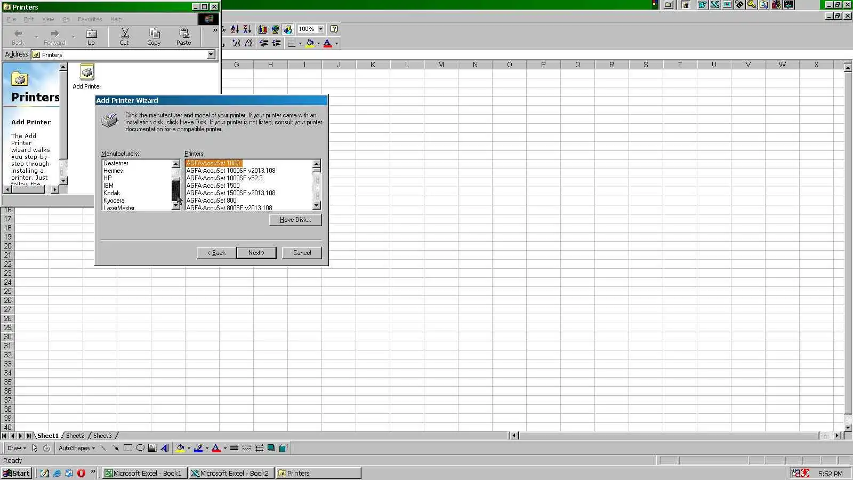The width and height of the screenshot is (853, 480).
Task: Open Favorites menu in Printers window
Action: [90, 19]
